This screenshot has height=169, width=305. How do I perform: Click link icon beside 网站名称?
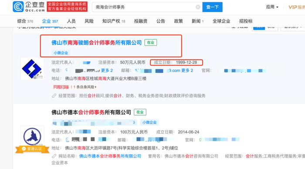[x=54, y=156]
